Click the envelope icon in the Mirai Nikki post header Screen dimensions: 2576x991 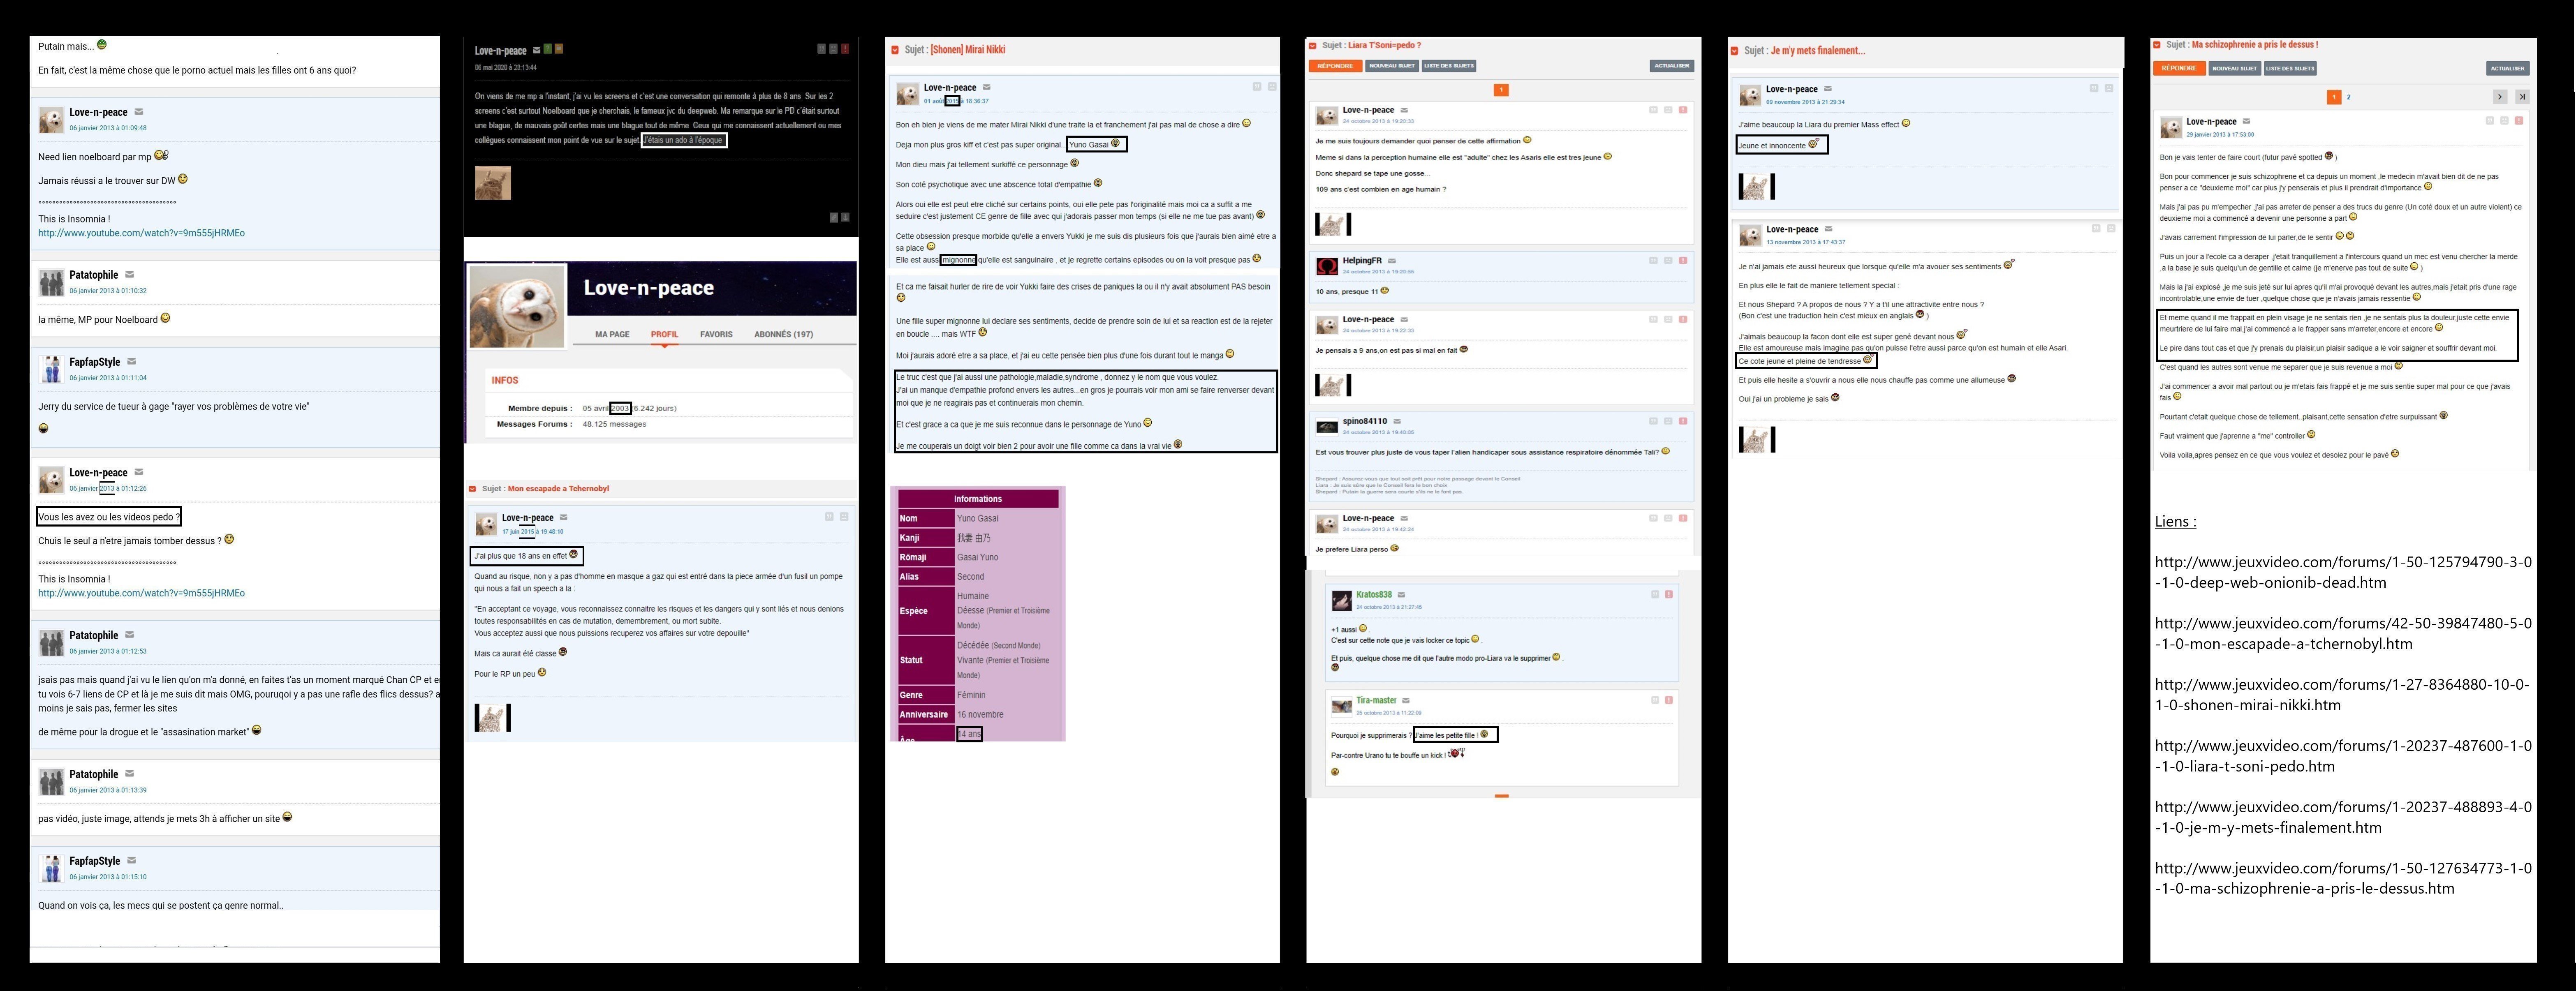pyautogui.click(x=987, y=87)
